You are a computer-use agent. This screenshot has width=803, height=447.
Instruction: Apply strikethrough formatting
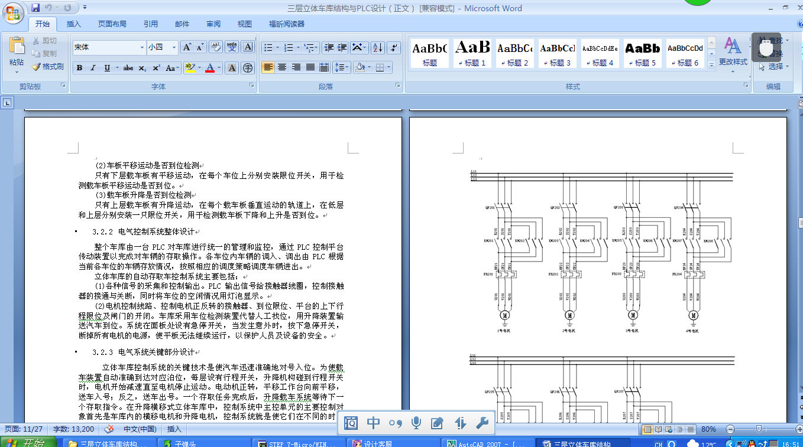point(128,68)
